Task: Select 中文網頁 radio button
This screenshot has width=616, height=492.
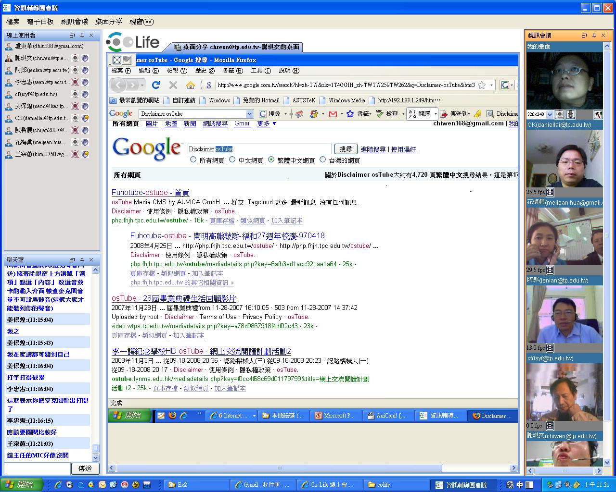Action: pyautogui.click(x=232, y=160)
